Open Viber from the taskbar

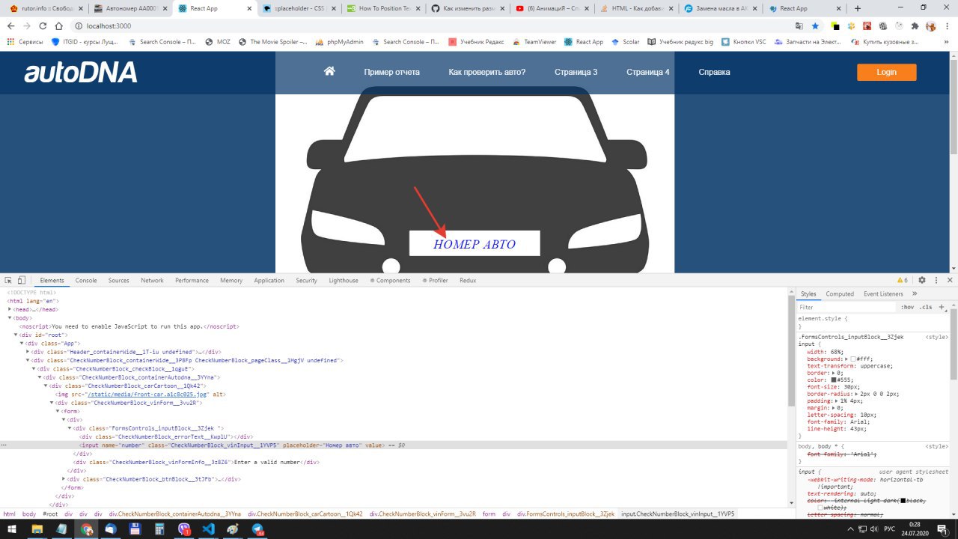[x=184, y=529]
